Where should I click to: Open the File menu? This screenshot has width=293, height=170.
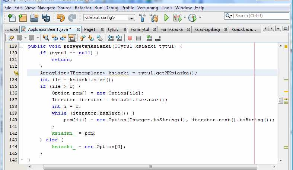[8, 8]
